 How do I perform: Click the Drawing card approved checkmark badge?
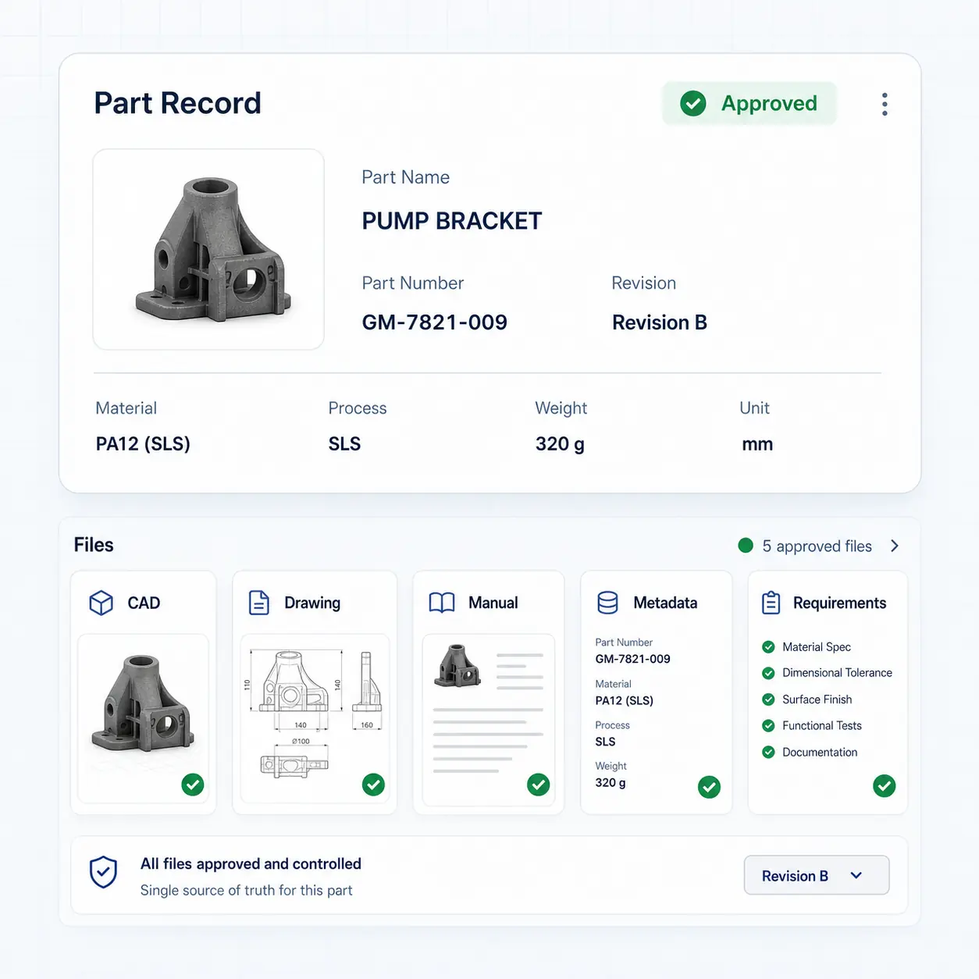pyautogui.click(x=374, y=784)
